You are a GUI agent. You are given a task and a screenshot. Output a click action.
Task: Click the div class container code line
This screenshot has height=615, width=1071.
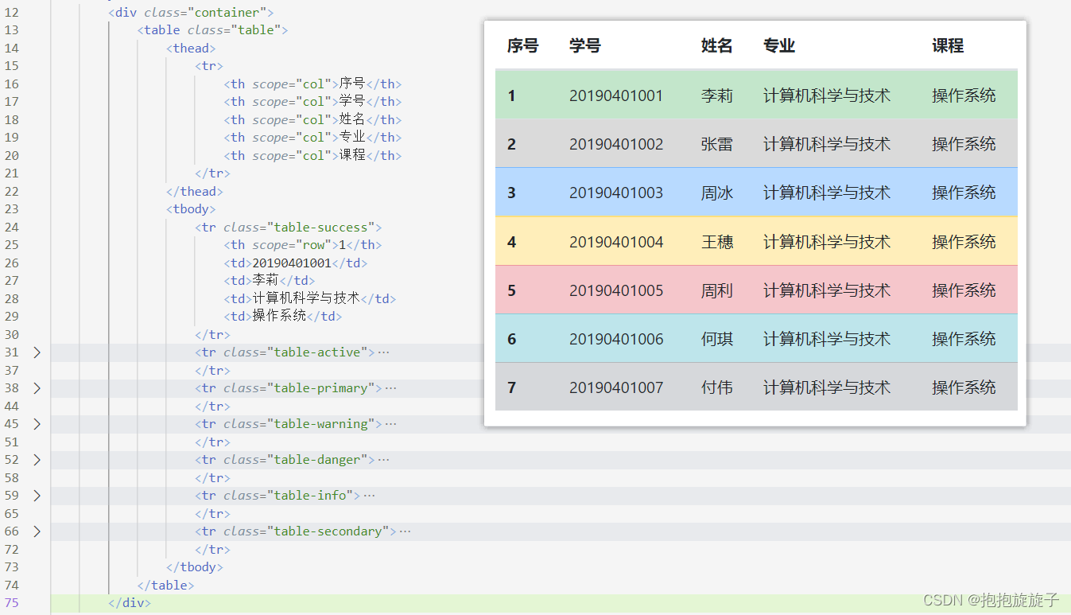tap(191, 13)
